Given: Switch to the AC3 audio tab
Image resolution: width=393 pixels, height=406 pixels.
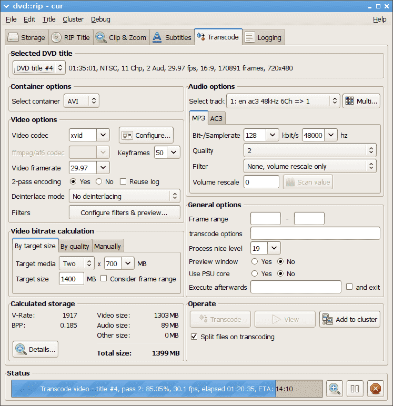Looking at the screenshot, I should click(216, 118).
